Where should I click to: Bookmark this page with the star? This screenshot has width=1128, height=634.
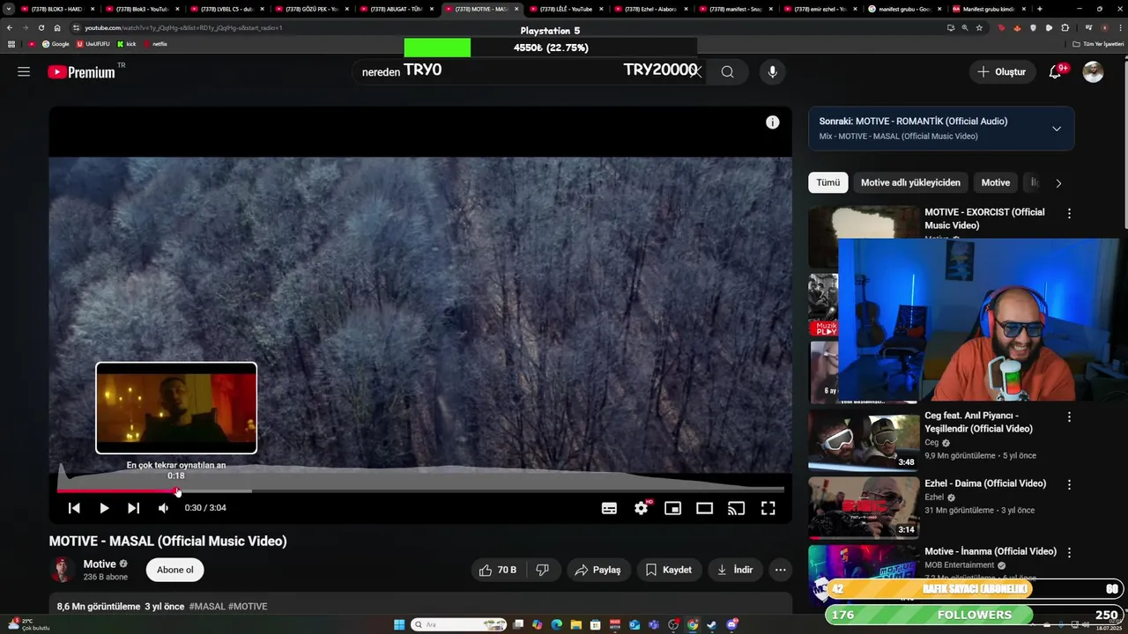[979, 27]
